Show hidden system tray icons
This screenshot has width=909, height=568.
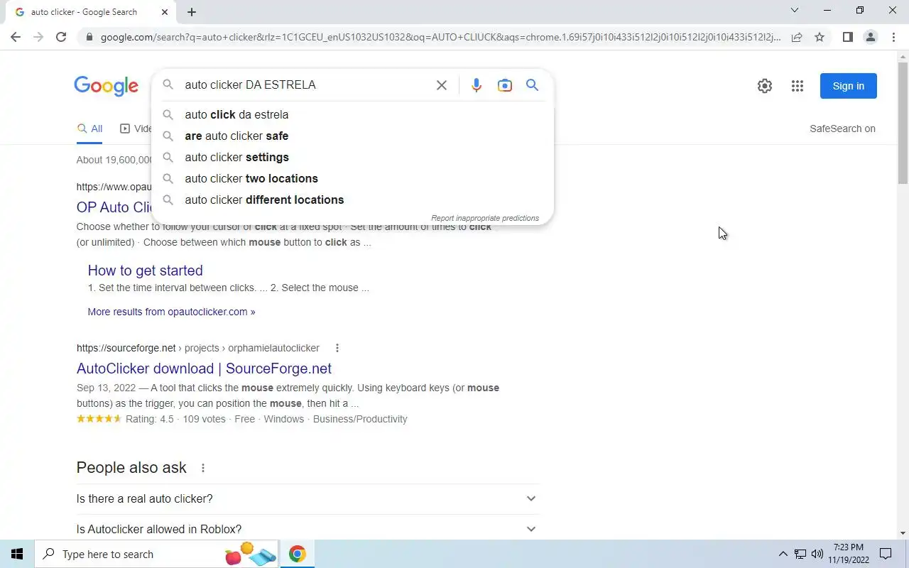(x=783, y=554)
